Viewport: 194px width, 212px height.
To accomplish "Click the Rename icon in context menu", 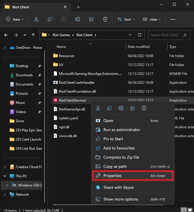I will [121, 108].
